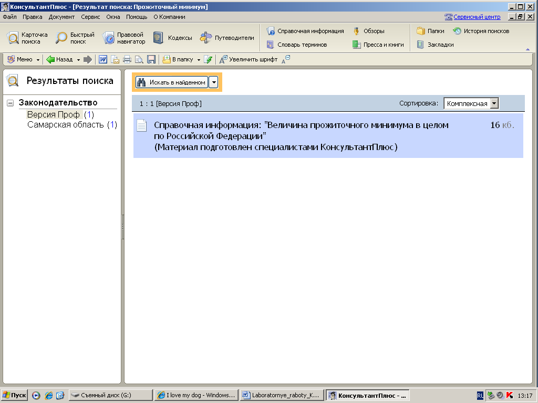Open Правовой навигатор
538x403 pixels.
pyautogui.click(x=124, y=38)
